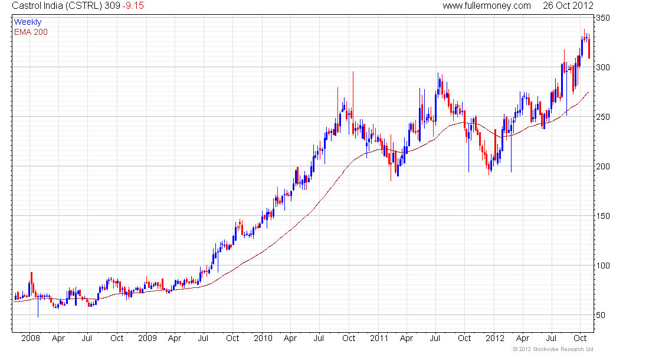
Task: Click the 2010 year label on time axis
Action: pyautogui.click(x=263, y=338)
